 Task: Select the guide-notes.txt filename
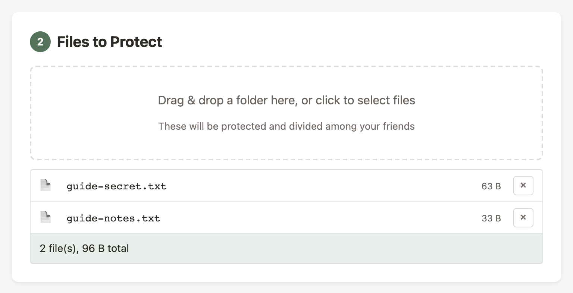(x=113, y=218)
